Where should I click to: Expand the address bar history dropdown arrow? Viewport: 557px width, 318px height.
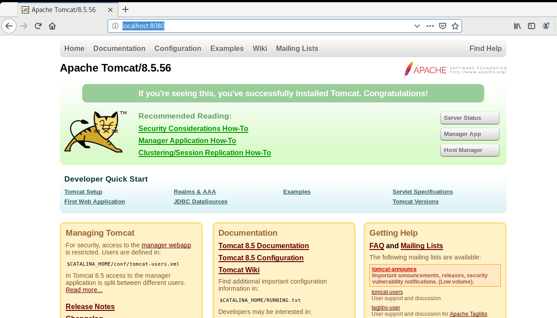(x=417, y=26)
